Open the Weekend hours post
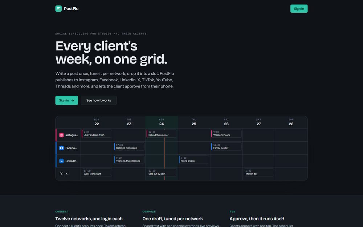This screenshot has width=363, height=227. (x=227, y=134)
